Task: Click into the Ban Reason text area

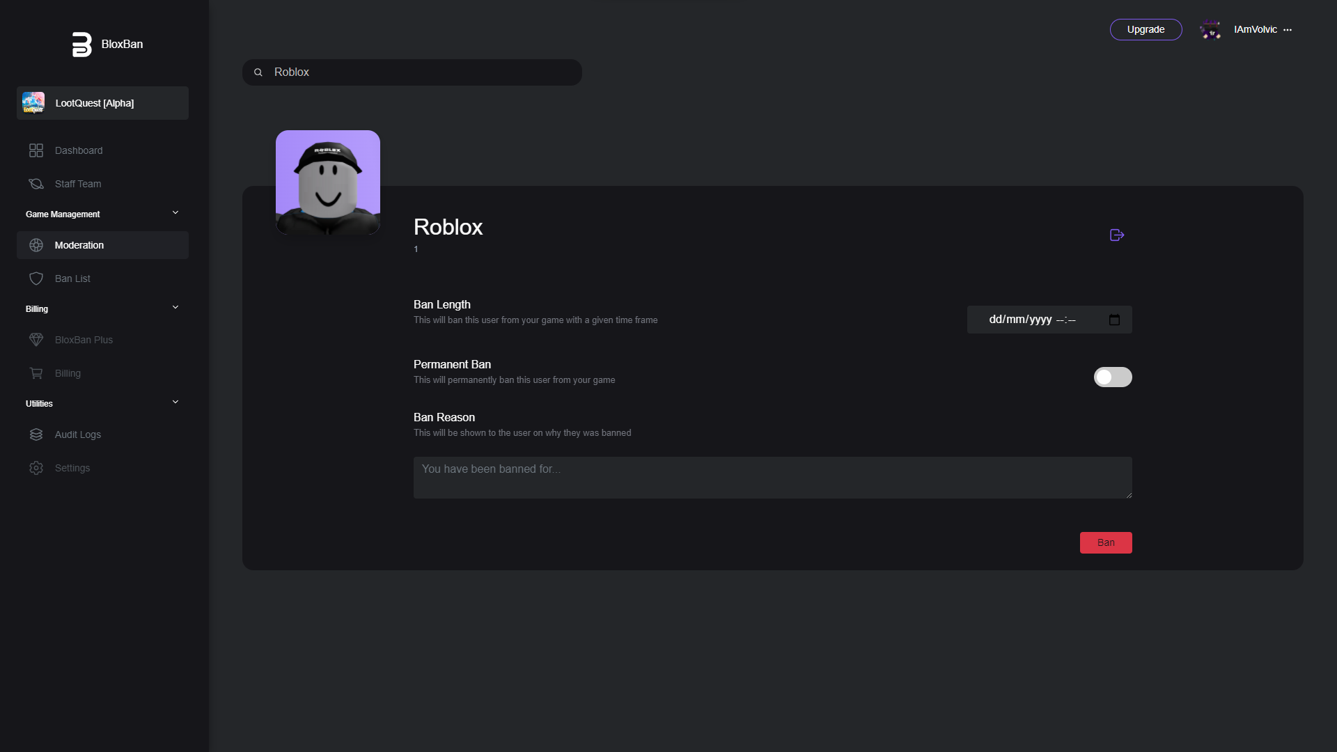Action: [x=772, y=478]
